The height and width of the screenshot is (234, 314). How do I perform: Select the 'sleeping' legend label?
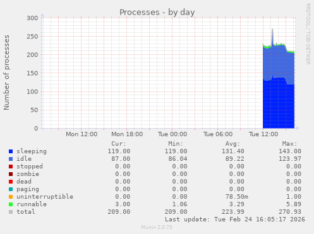32,151
